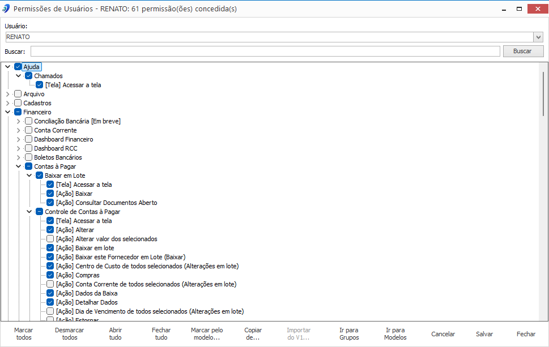Click into the Buscar search field

coord(265,51)
